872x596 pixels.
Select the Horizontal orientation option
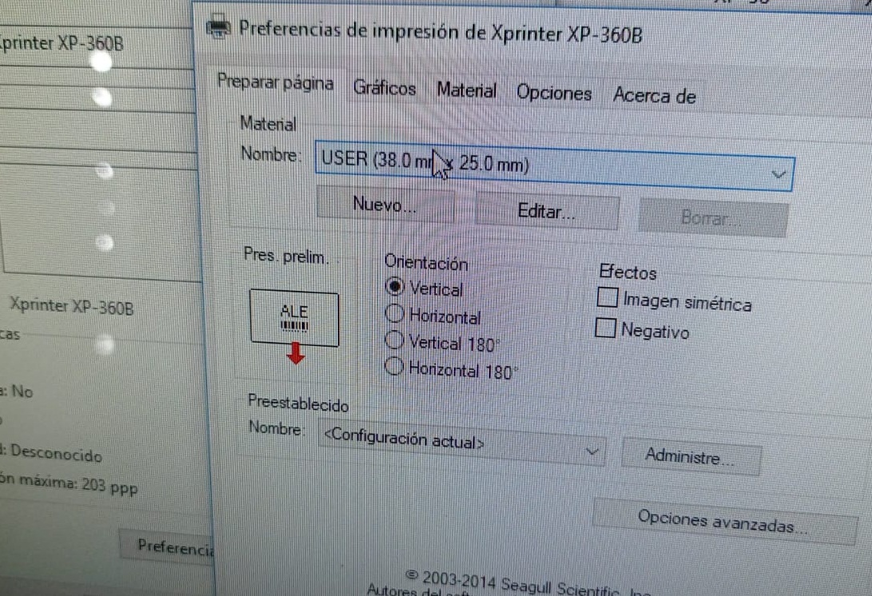pos(394,314)
